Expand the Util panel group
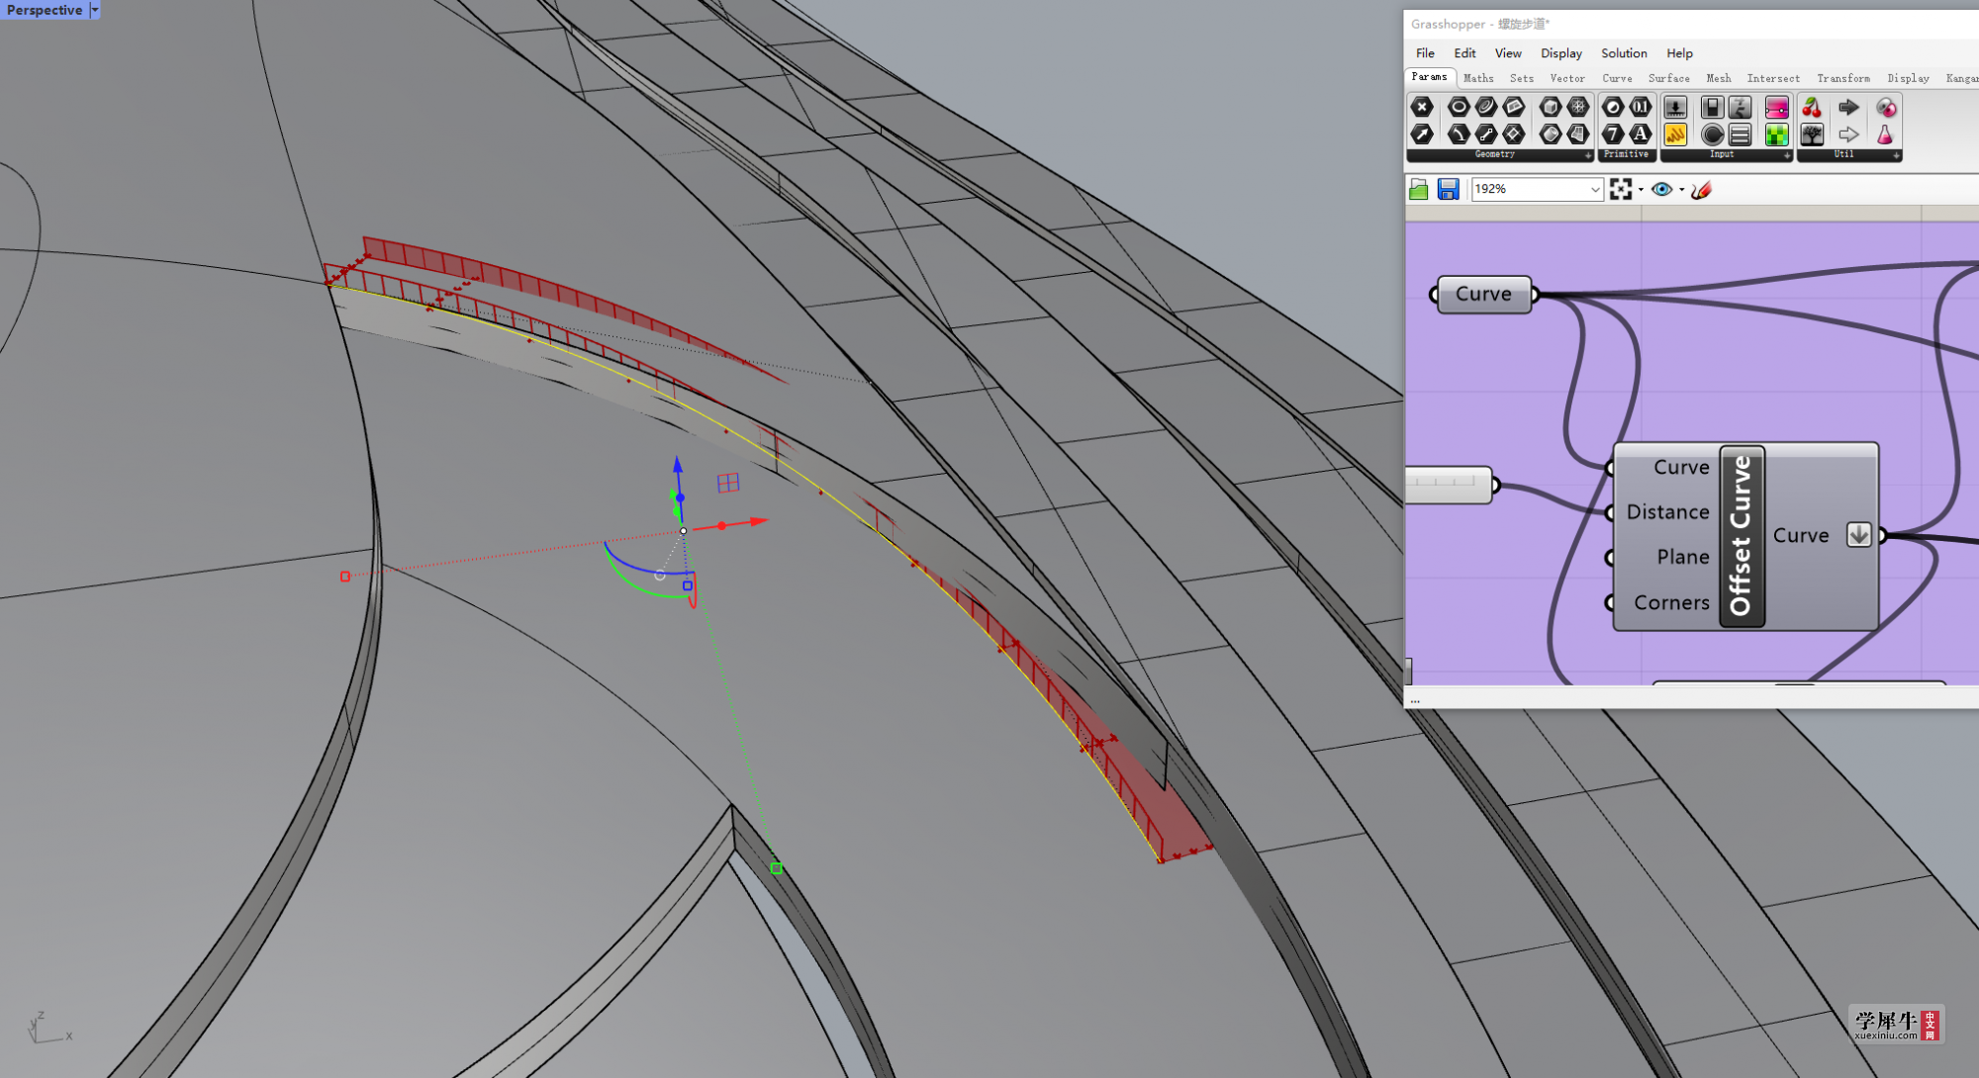Image resolution: width=1979 pixels, height=1078 pixels. pos(1896,155)
